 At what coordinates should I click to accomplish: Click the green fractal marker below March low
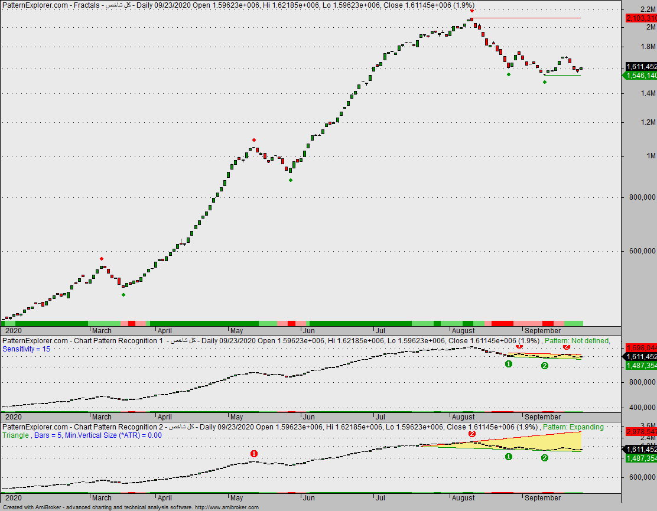click(x=123, y=295)
